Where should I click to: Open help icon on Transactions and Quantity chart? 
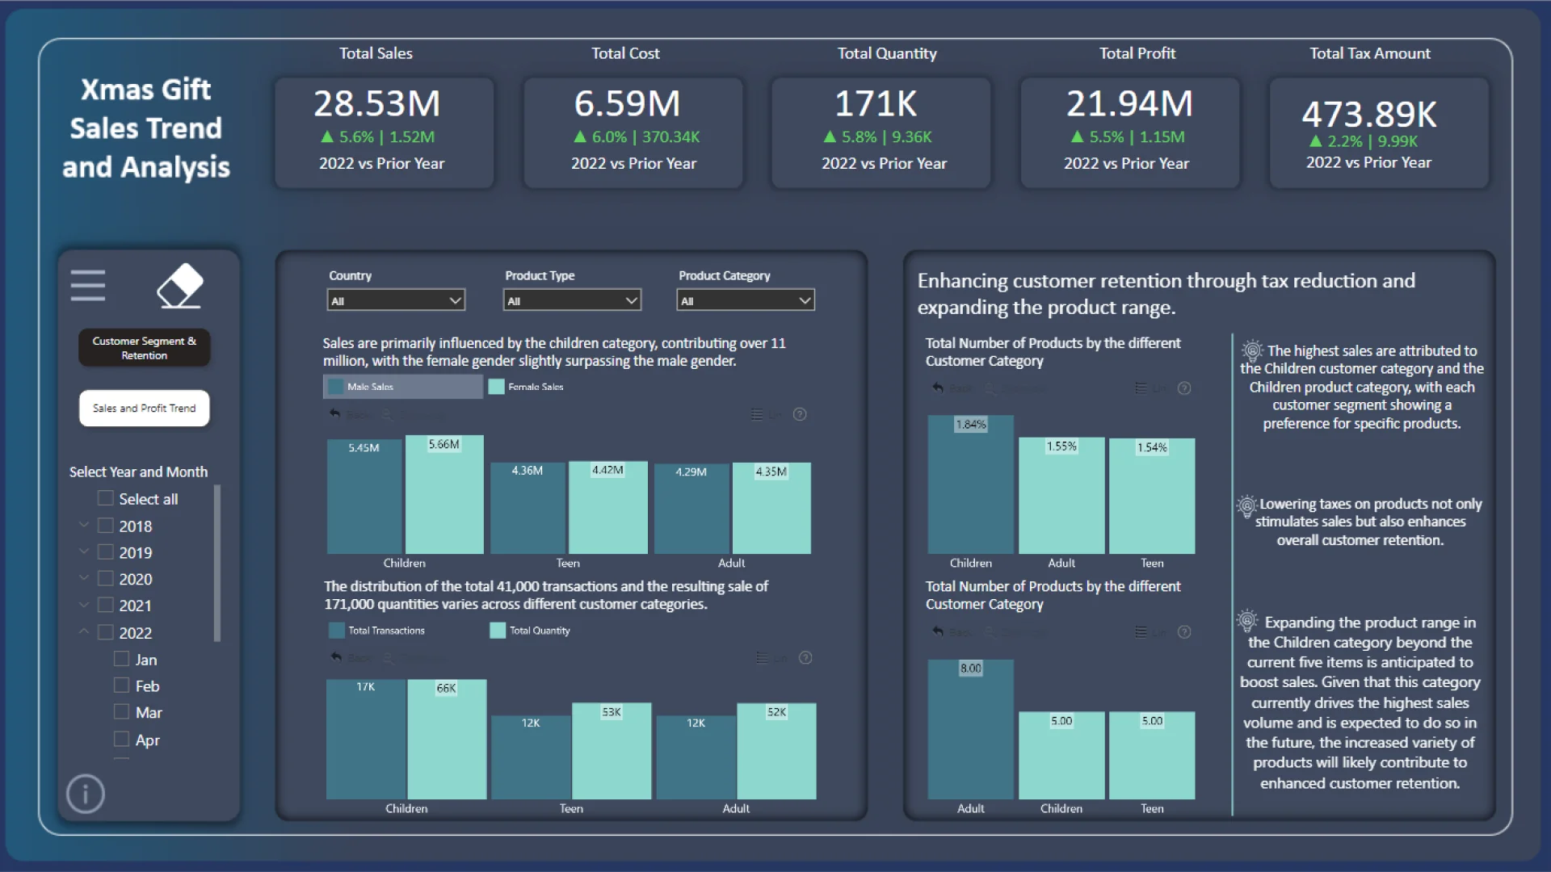coord(805,658)
